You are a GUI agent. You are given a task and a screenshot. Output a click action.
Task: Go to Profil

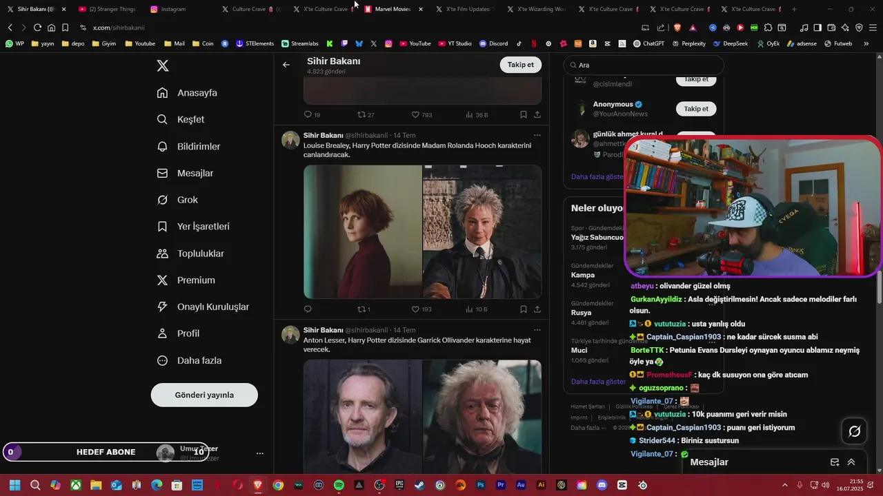(x=178, y=333)
